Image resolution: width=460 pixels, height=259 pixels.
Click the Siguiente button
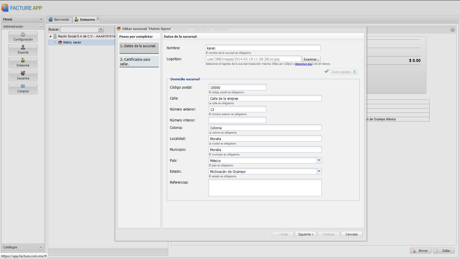tap(306, 234)
